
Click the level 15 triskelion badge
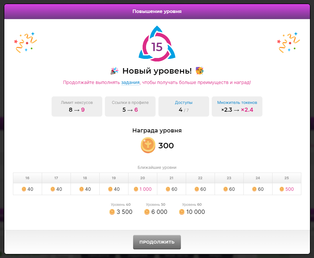tap(157, 44)
